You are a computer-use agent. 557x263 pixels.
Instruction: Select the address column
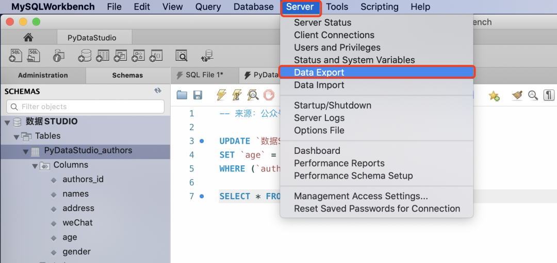coord(78,208)
